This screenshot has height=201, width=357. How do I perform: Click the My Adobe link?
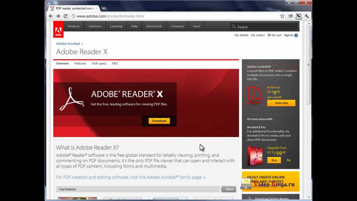coord(242,35)
